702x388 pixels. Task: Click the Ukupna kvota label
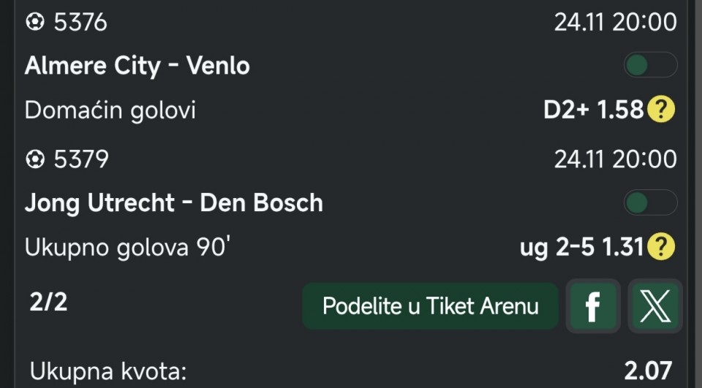pos(109,371)
